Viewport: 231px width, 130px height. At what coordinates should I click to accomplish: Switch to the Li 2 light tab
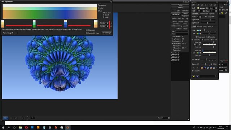pyautogui.click(x=198, y=5)
